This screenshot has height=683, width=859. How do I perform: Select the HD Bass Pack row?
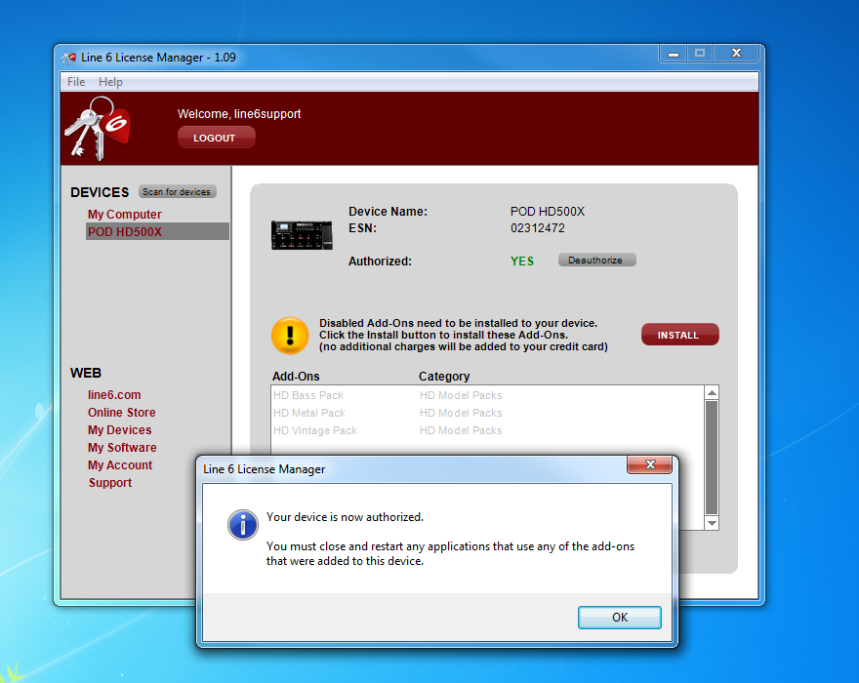[487, 395]
